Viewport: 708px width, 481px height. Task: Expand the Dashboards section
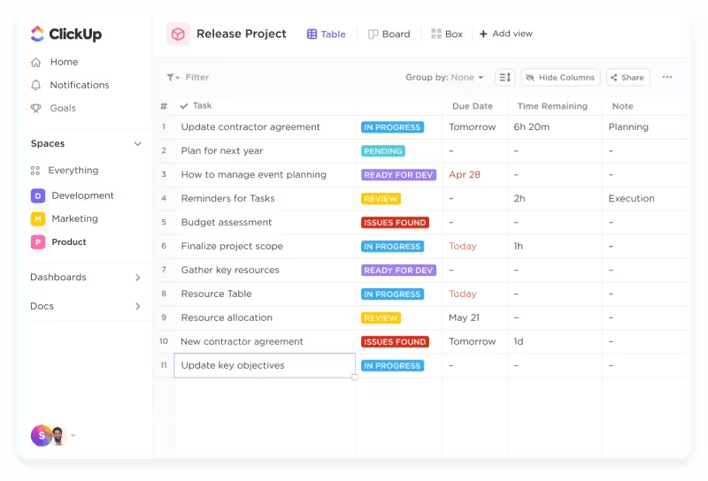[x=138, y=278]
